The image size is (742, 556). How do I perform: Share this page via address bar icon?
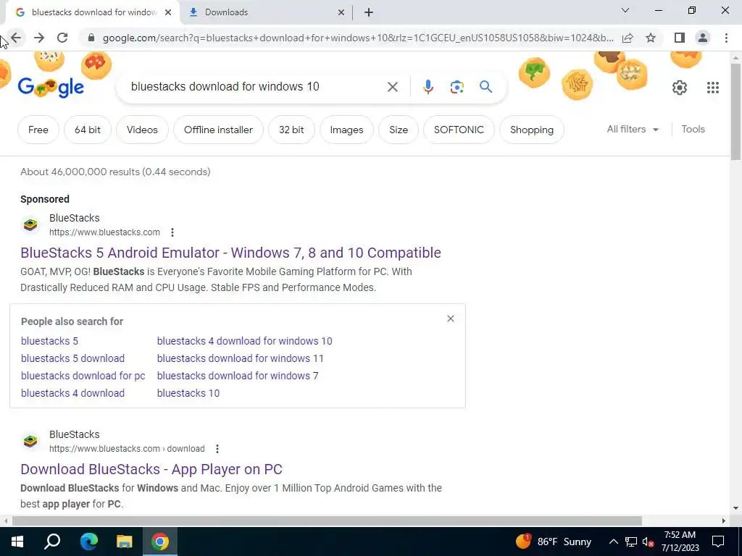point(628,38)
